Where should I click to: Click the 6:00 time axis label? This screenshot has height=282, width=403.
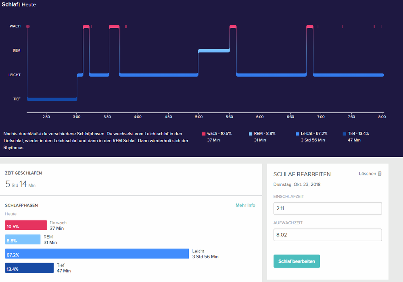(x=260, y=117)
